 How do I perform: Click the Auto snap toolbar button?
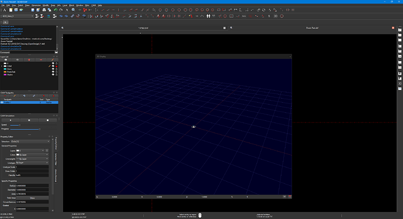tap(244, 16)
